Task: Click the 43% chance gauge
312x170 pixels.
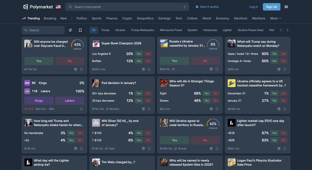Action: point(77,45)
